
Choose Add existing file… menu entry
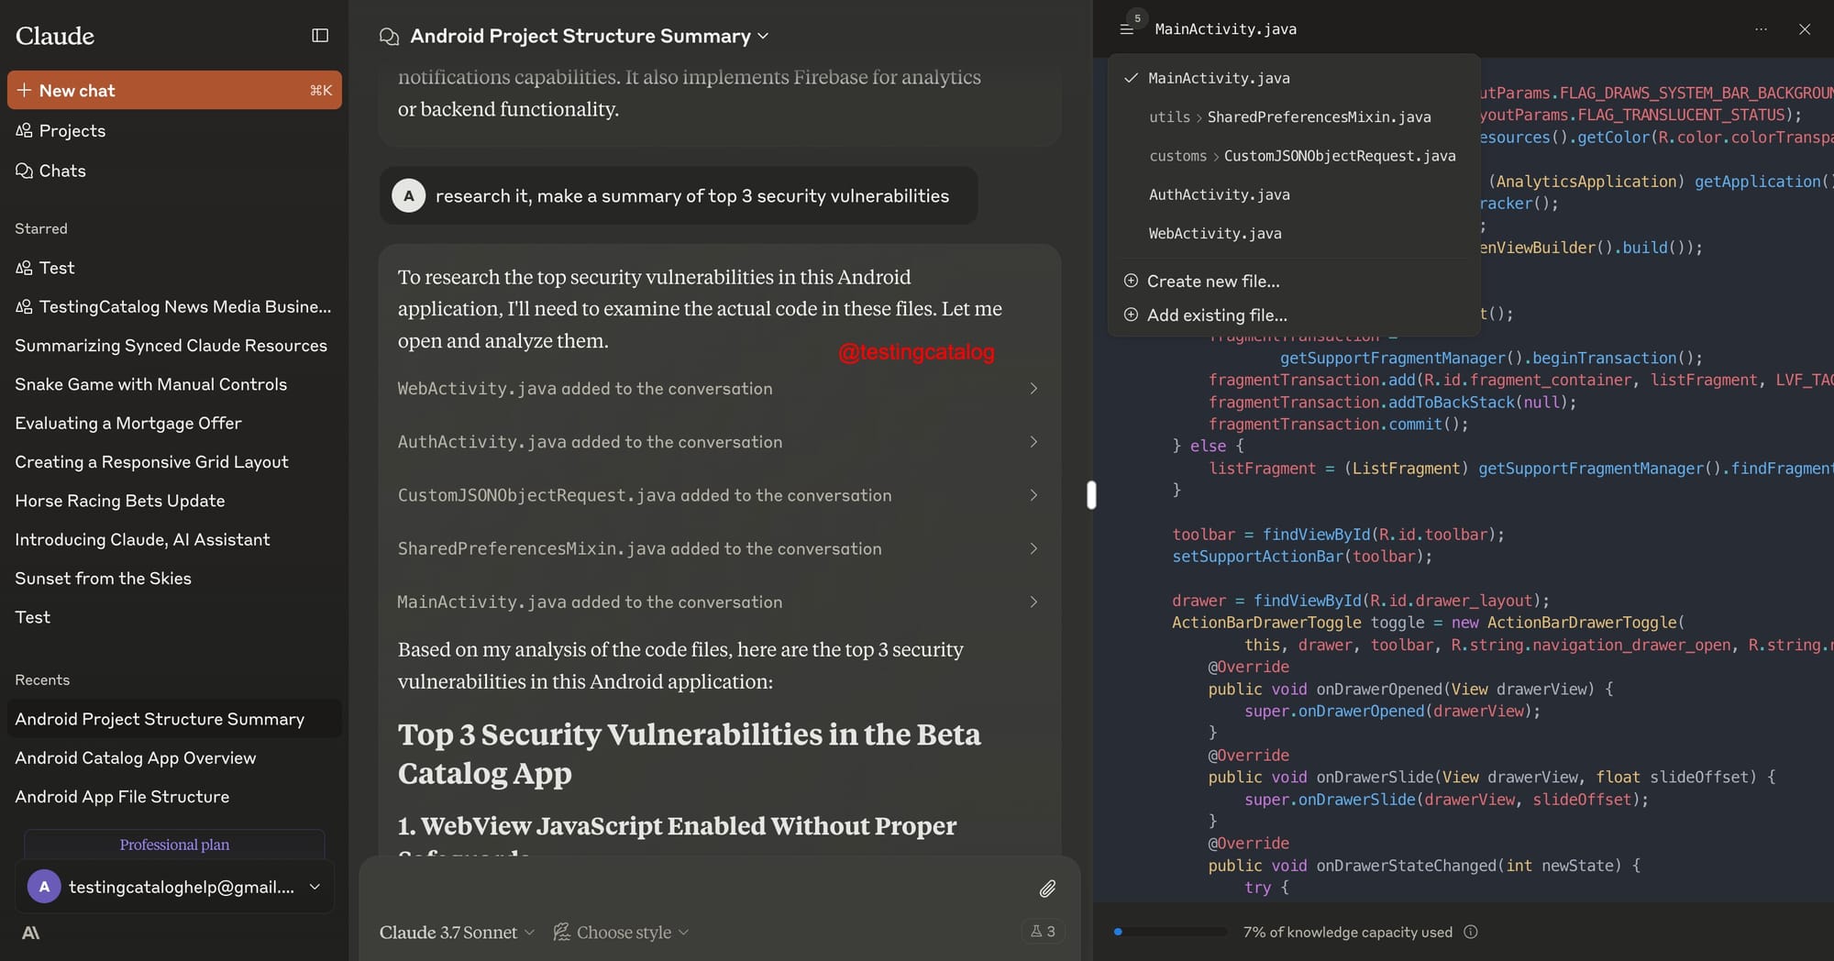(x=1294, y=315)
